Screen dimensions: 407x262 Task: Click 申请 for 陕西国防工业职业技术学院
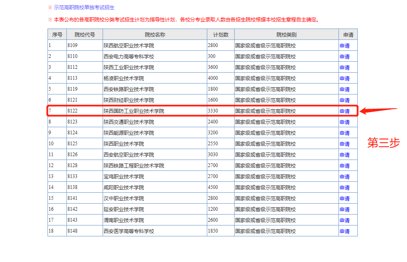pyautogui.click(x=344, y=111)
